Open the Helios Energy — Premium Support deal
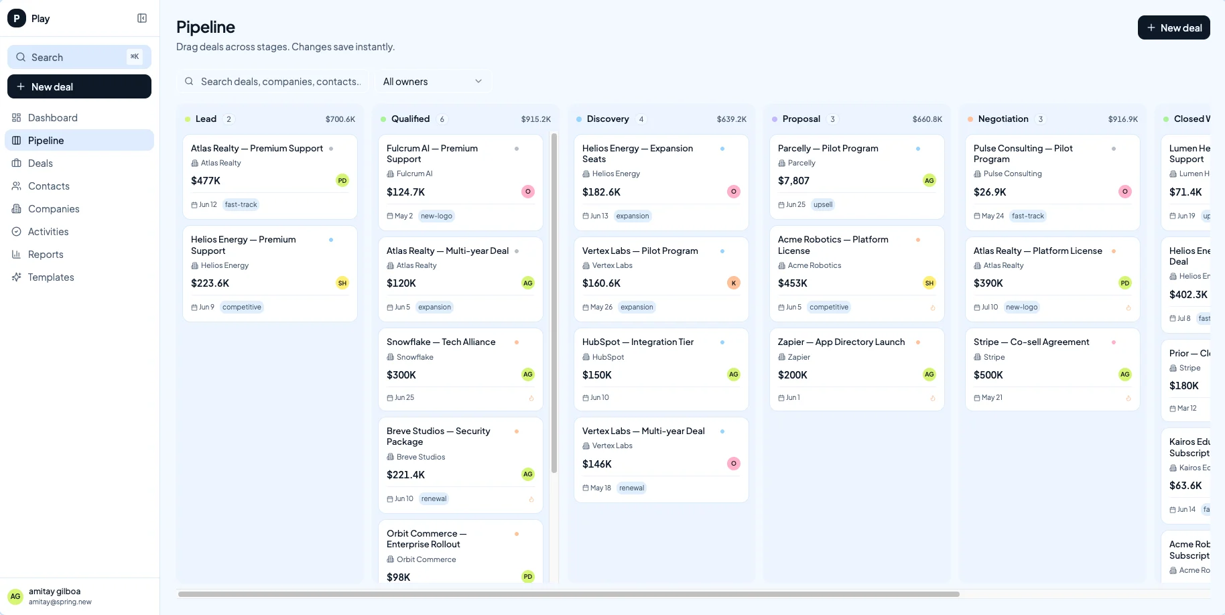 point(270,273)
